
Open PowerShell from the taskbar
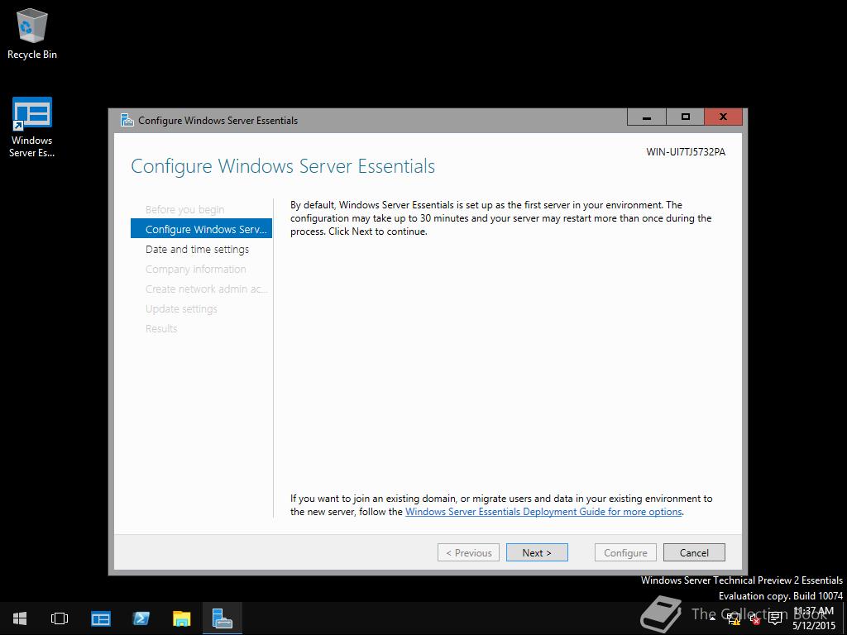pyautogui.click(x=141, y=618)
